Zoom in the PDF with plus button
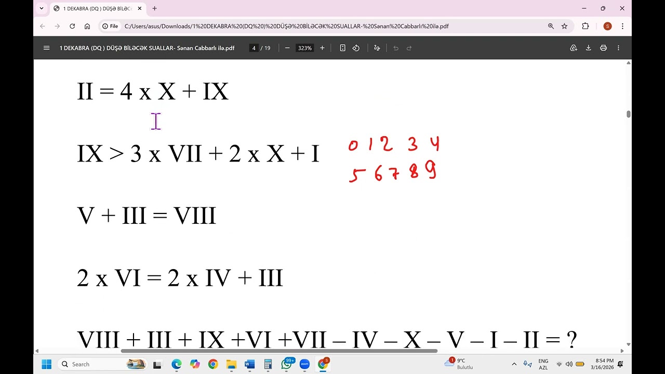The height and width of the screenshot is (374, 665). click(x=322, y=48)
